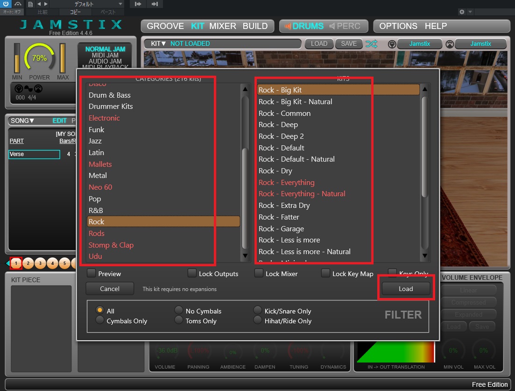The width and height of the screenshot is (515, 391).
Task: Click the plugin power icon in host toolbar
Action: tap(6, 4)
